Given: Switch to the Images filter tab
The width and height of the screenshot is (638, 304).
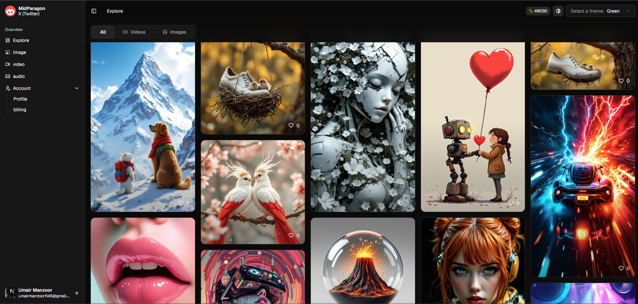Looking at the screenshot, I should point(174,32).
